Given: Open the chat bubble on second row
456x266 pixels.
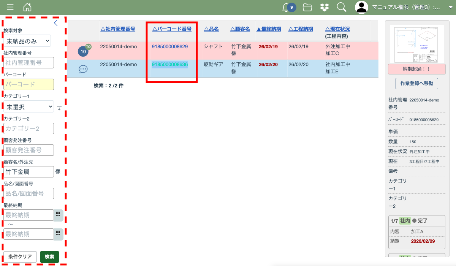Looking at the screenshot, I should click(x=83, y=69).
